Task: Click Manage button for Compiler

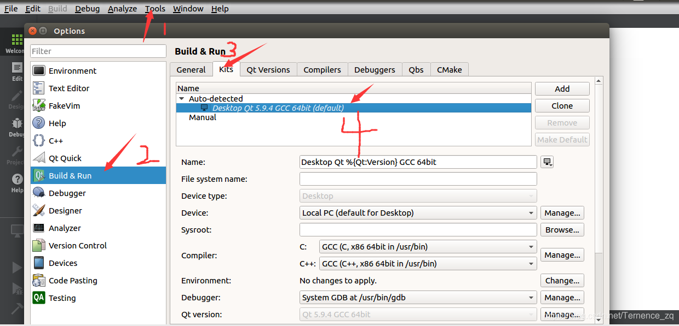Action: (x=562, y=255)
